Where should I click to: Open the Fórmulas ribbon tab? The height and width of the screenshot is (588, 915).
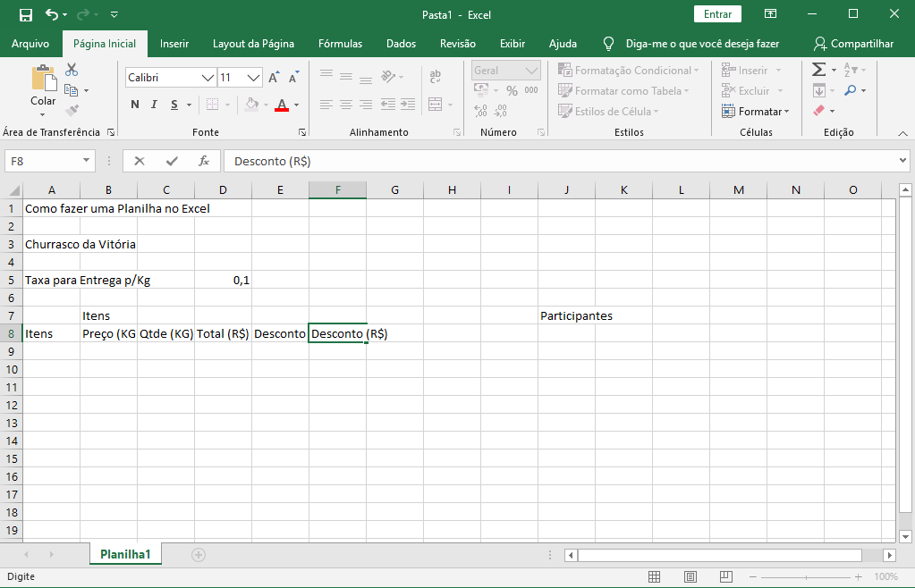pyautogui.click(x=340, y=44)
